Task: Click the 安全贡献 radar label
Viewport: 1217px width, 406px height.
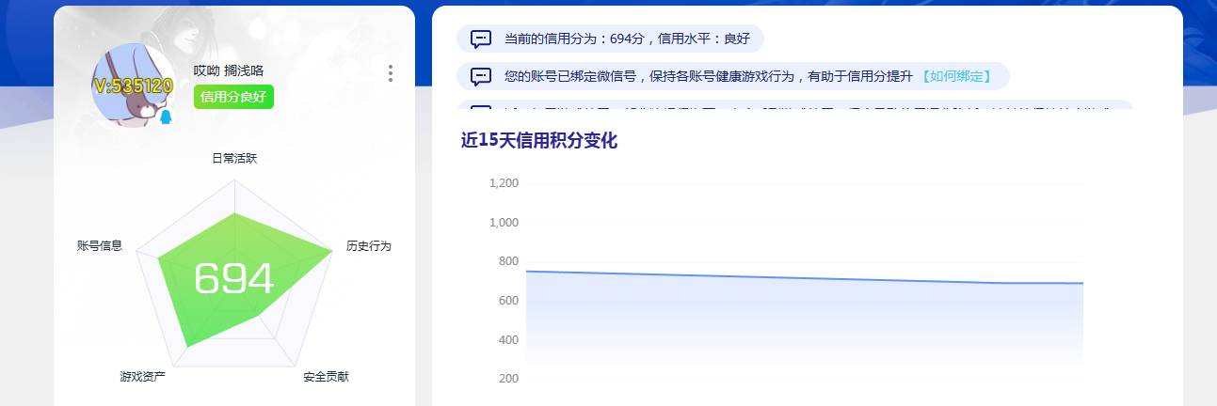Action: coord(326,377)
